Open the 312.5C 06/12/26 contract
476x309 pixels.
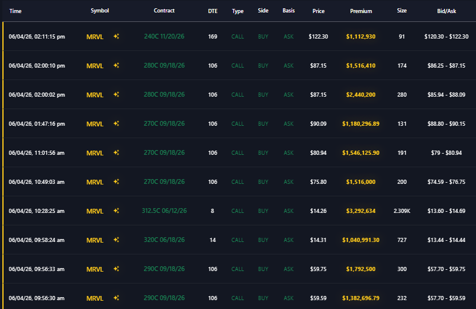point(164,211)
